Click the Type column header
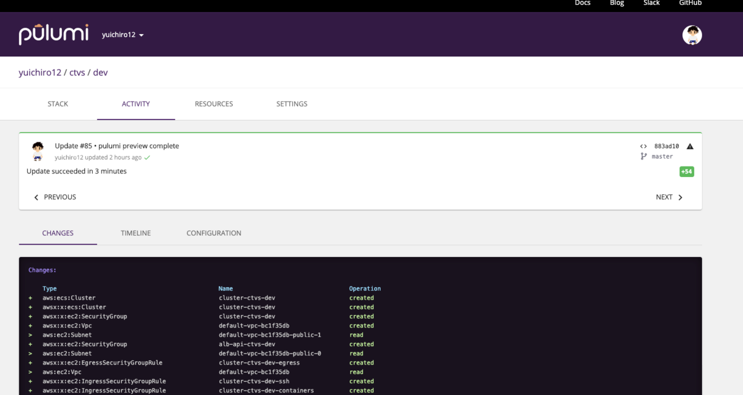Viewport: 743px width, 395px height. pyautogui.click(x=50, y=289)
